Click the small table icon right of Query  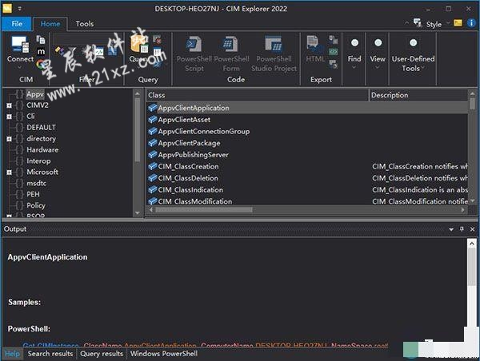pos(157,52)
